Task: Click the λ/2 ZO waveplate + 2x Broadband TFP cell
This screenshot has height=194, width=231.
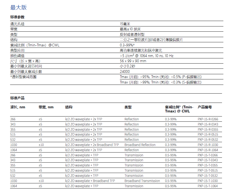Action: click(x=92, y=145)
